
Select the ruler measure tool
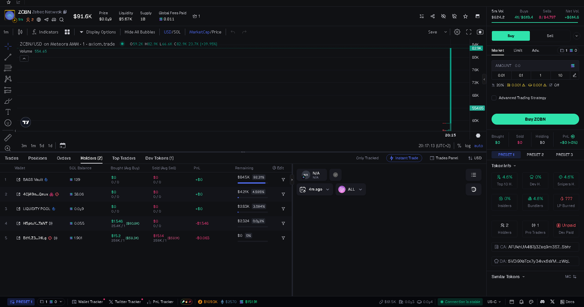(x=8, y=138)
